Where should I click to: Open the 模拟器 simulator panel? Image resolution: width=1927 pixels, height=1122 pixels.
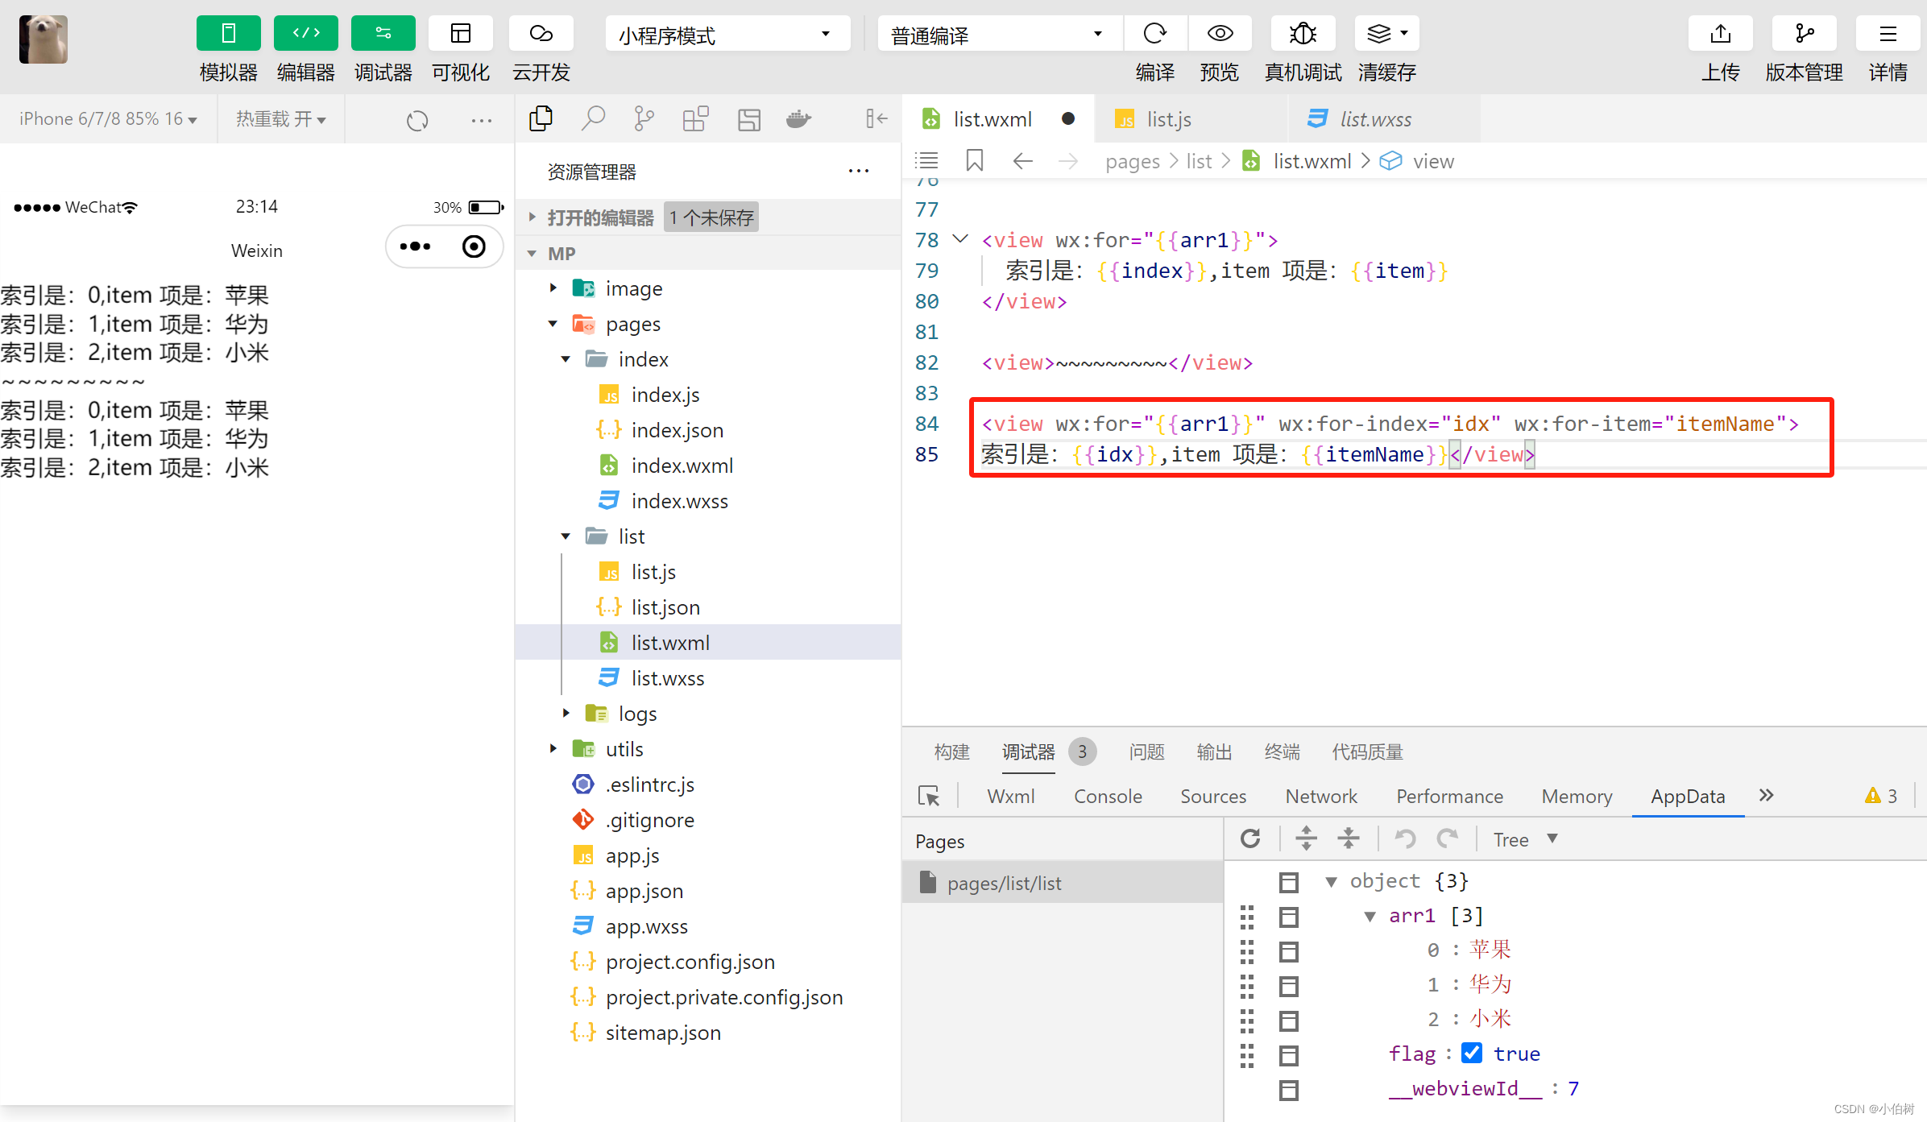[x=228, y=33]
